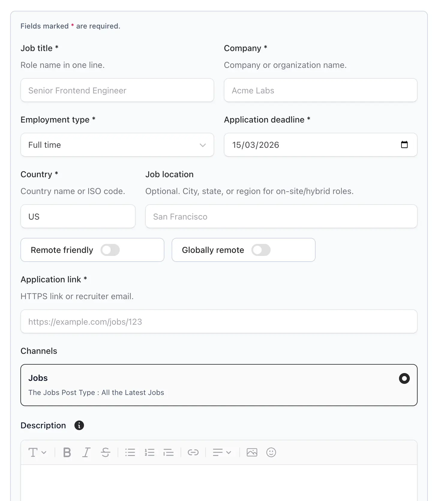Open the text alignment dropdown
This screenshot has height=501, width=435.
pos(222,452)
